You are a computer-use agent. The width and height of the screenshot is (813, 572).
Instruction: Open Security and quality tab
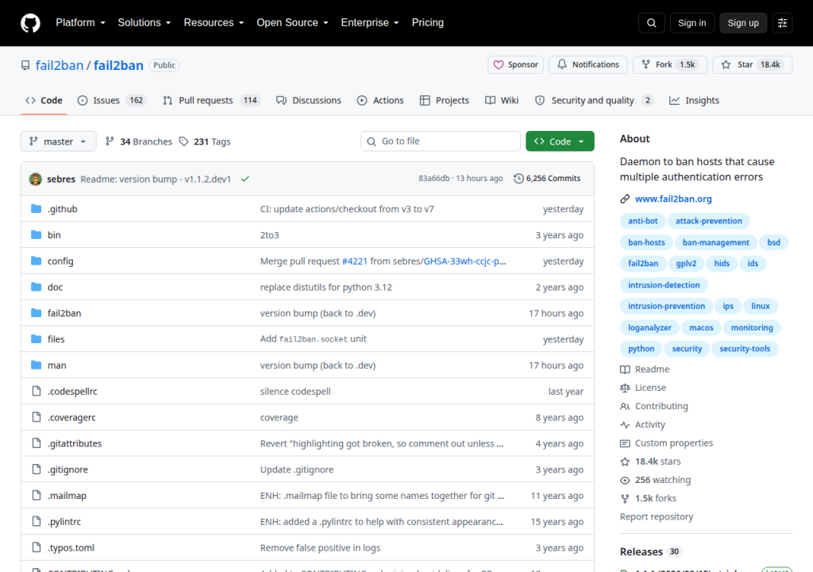pos(594,100)
